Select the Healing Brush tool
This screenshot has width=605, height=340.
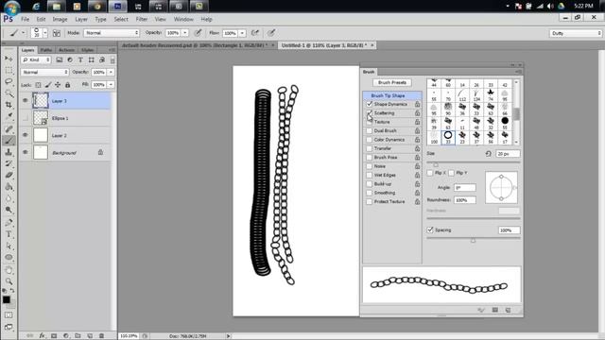pos(9,128)
